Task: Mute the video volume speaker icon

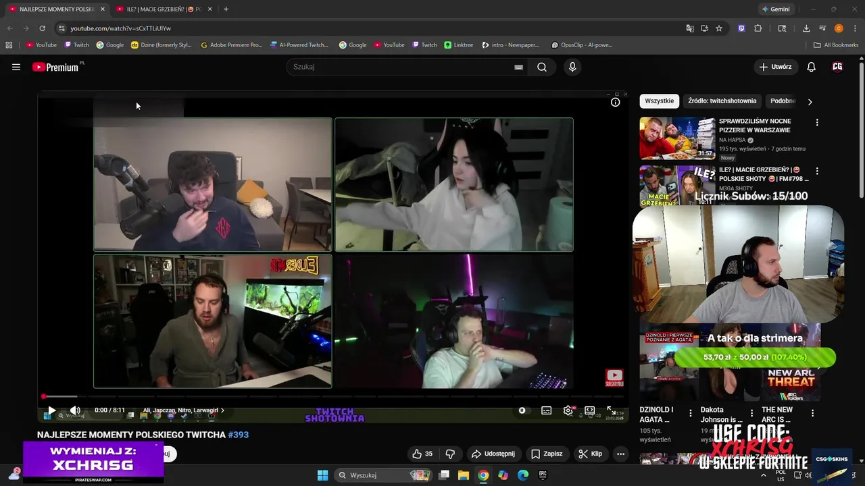Action: coord(75,410)
